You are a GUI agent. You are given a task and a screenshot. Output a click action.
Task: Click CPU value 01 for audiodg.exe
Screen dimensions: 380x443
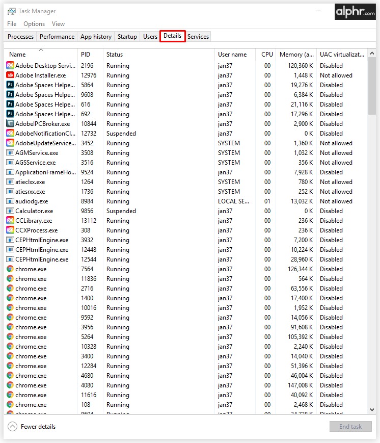pyautogui.click(x=267, y=201)
